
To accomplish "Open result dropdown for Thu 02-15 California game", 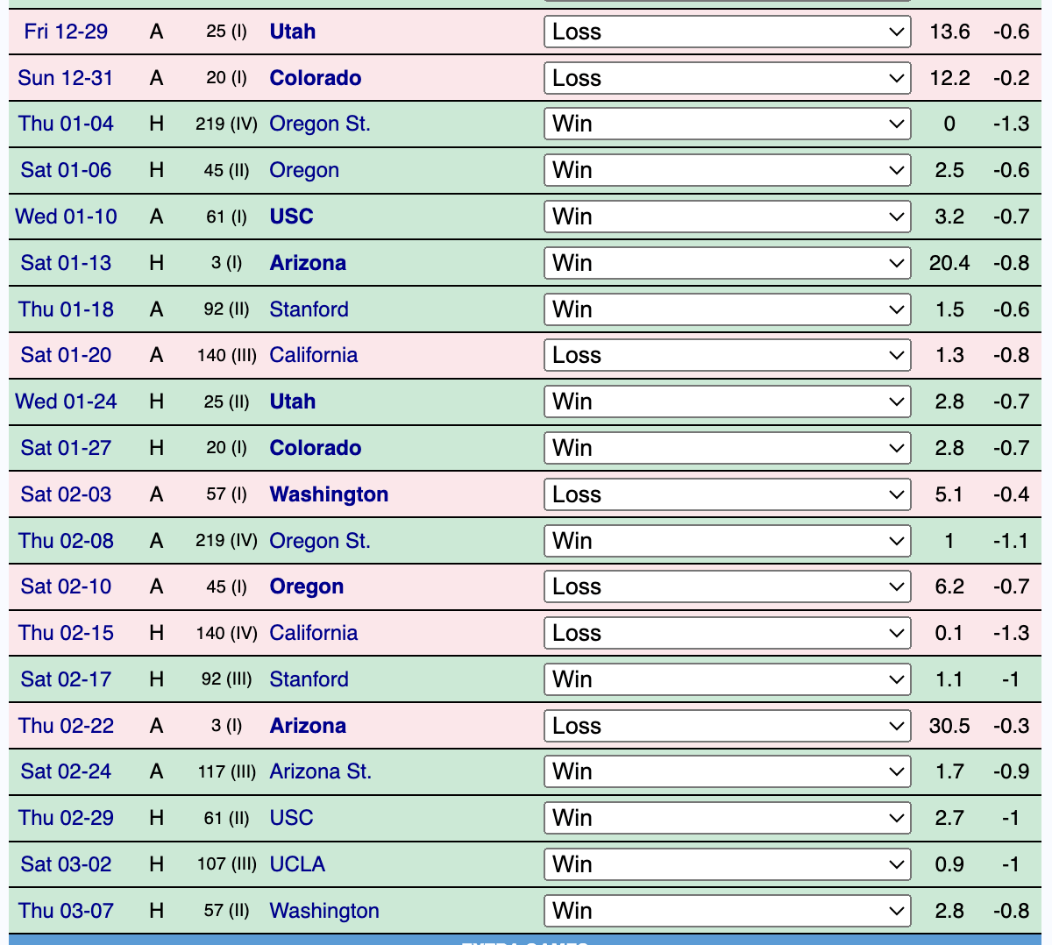I will [727, 633].
